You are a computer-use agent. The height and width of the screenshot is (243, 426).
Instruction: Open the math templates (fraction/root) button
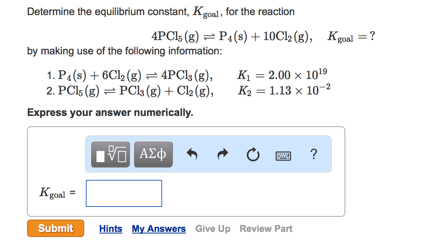(110, 154)
